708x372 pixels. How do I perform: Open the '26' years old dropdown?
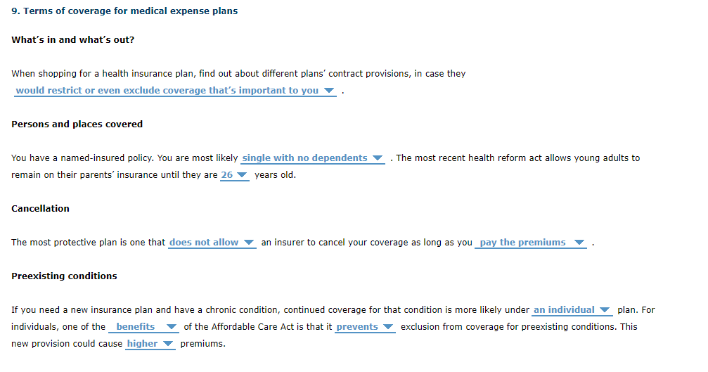click(x=234, y=175)
